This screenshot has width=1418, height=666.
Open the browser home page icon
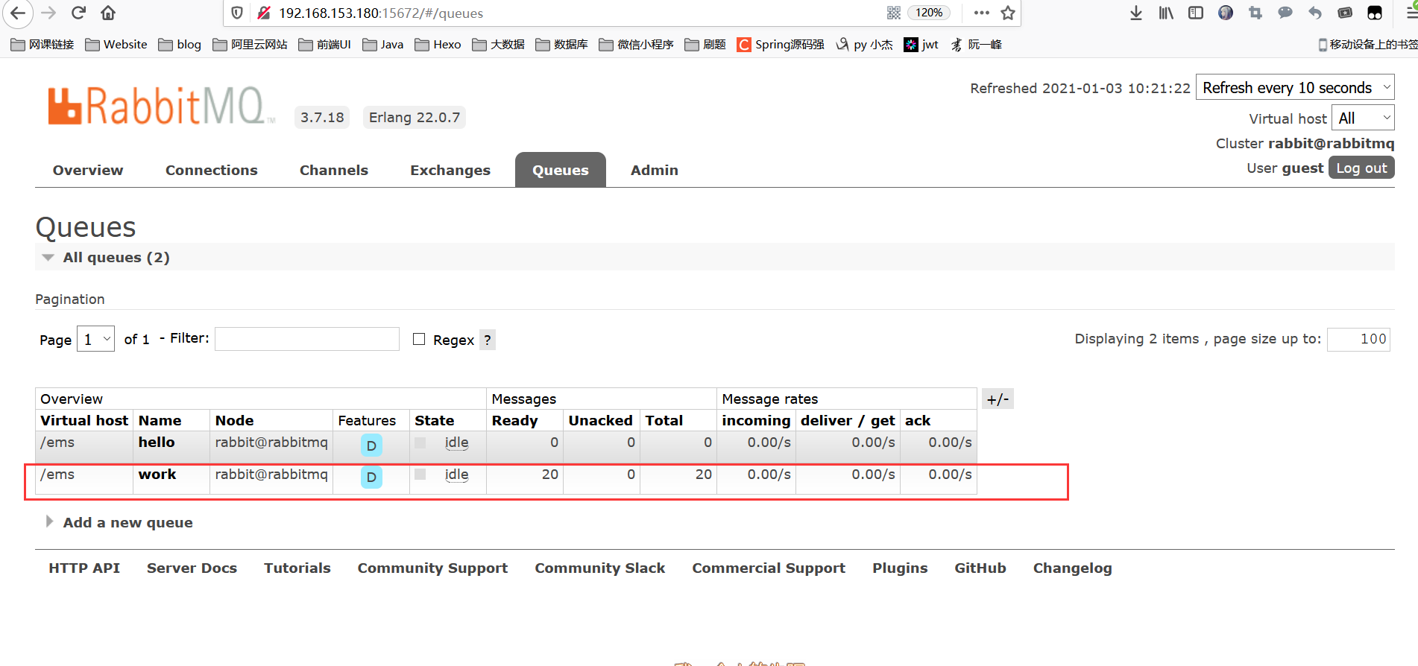click(108, 13)
